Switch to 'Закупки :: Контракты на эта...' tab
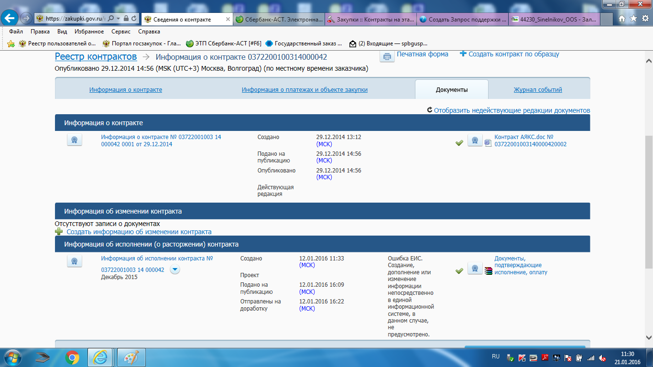This screenshot has height=367, width=653. click(370, 19)
